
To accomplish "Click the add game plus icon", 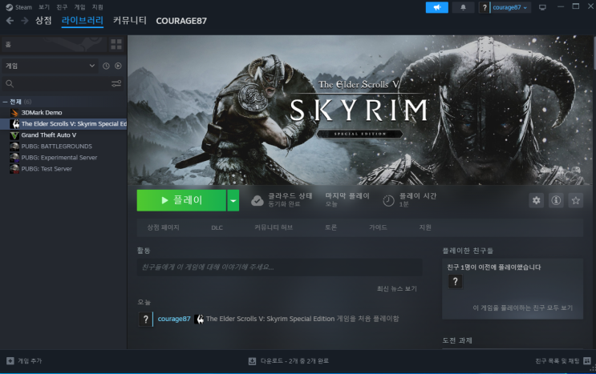I will [10, 360].
